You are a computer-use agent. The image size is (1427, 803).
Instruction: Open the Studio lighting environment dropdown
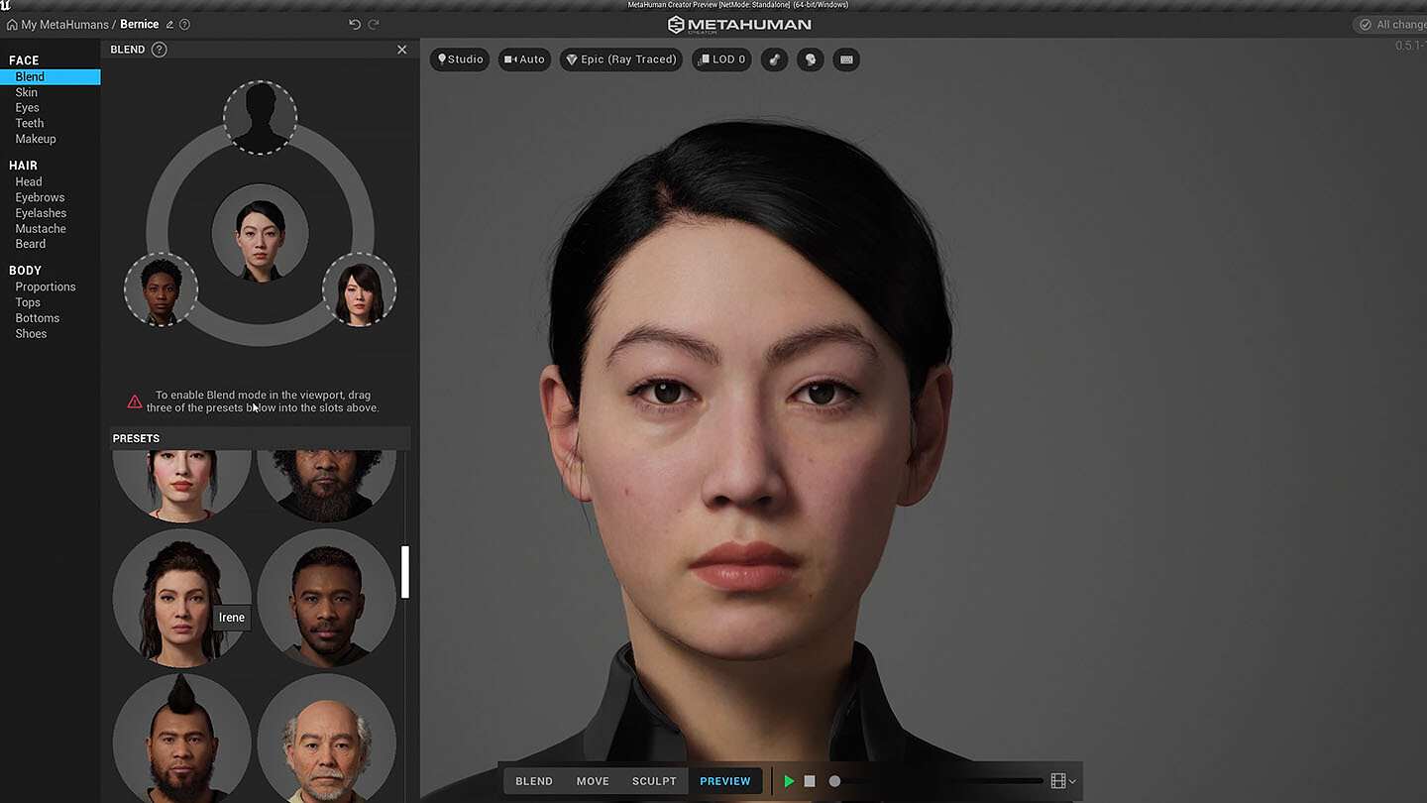460,59
